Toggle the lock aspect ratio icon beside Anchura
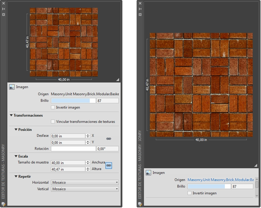261x208 pixels. pyautogui.click(x=109, y=166)
